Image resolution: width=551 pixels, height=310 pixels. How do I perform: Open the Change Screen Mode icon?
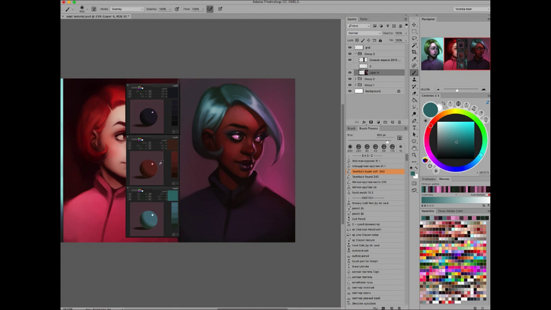pyautogui.click(x=414, y=190)
